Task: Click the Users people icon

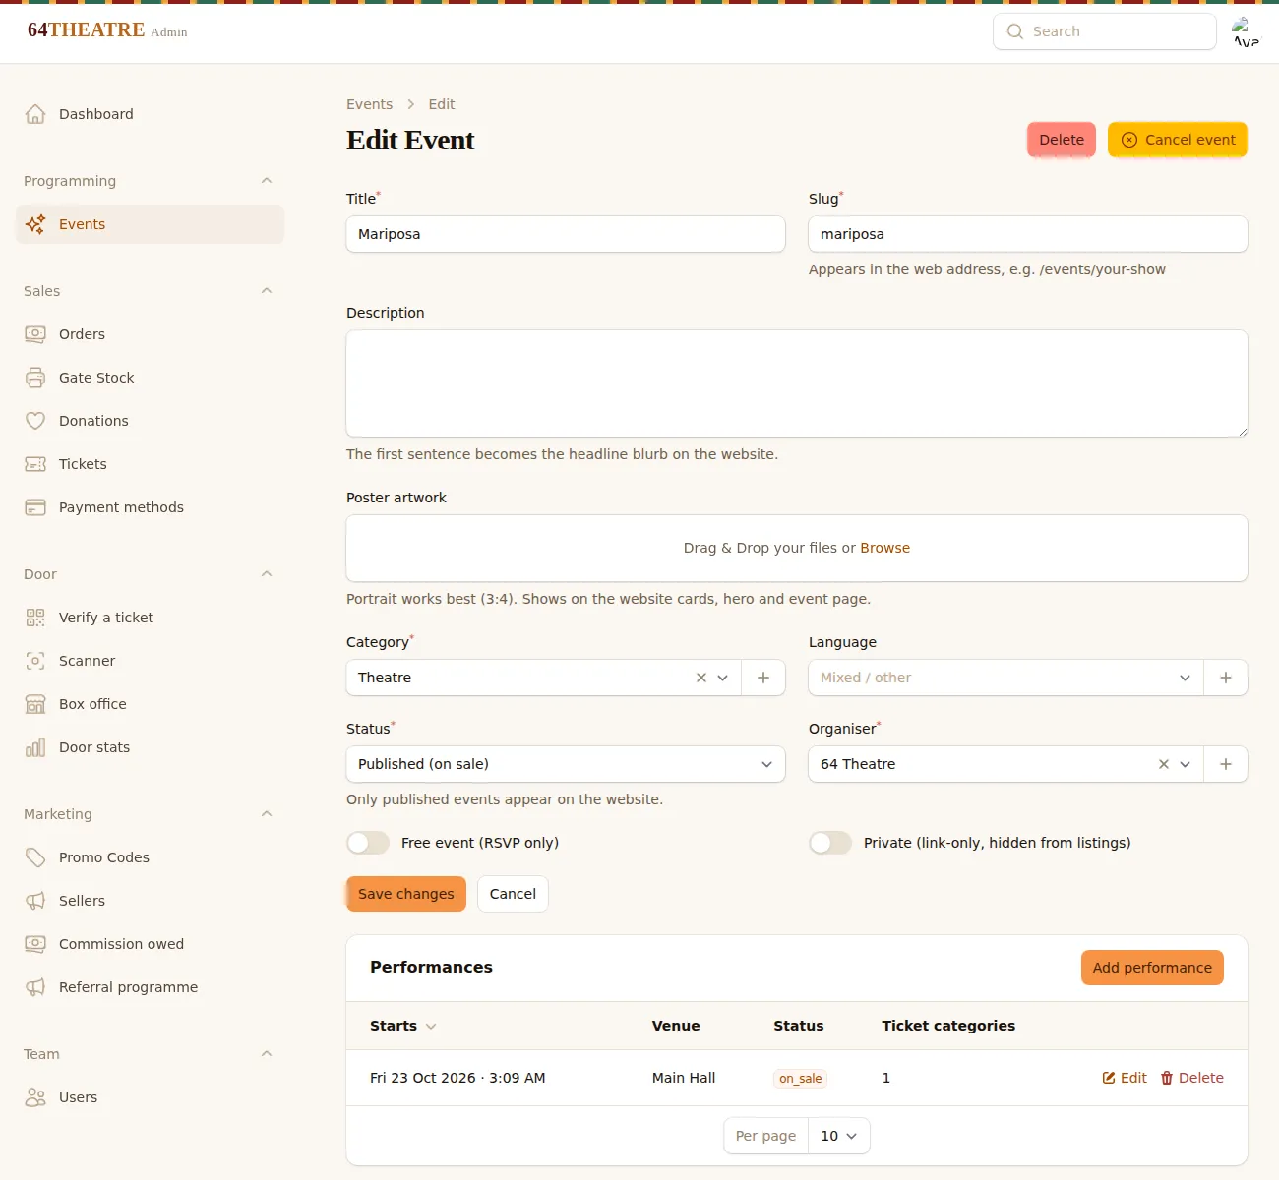Action: click(x=35, y=1097)
